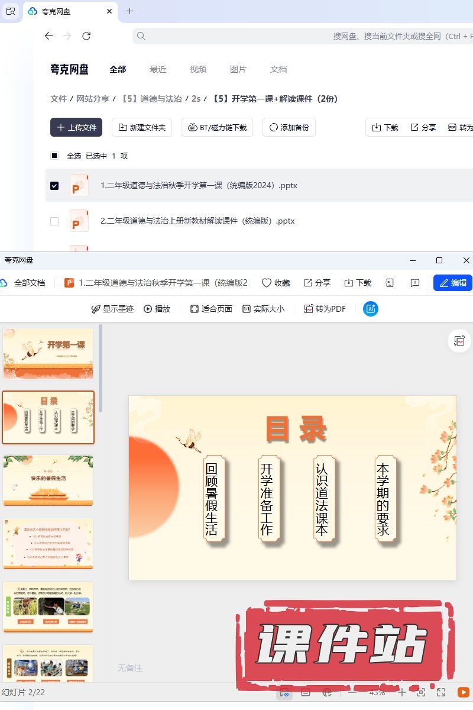
Task: Enter fullscreen using the status bar icon
Action: click(x=441, y=692)
